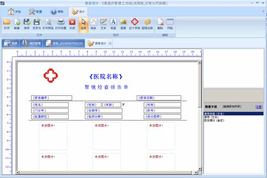
Task: Switch to the 配置 (Config) ribbon tab
Action: tap(35, 12)
